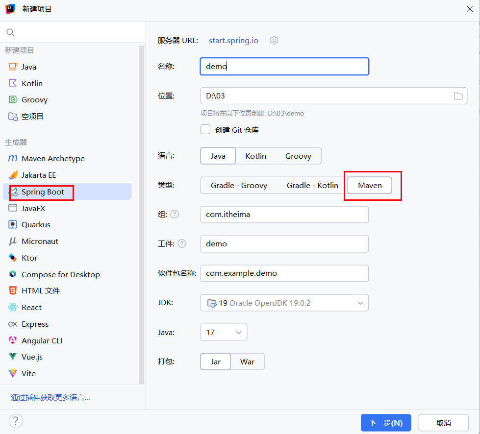The image size is (480, 434).
Task: Click the 取消 button
Action: [443, 423]
